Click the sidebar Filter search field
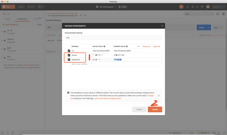This screenshot has height=135, width=227. (x=22, y=14)
